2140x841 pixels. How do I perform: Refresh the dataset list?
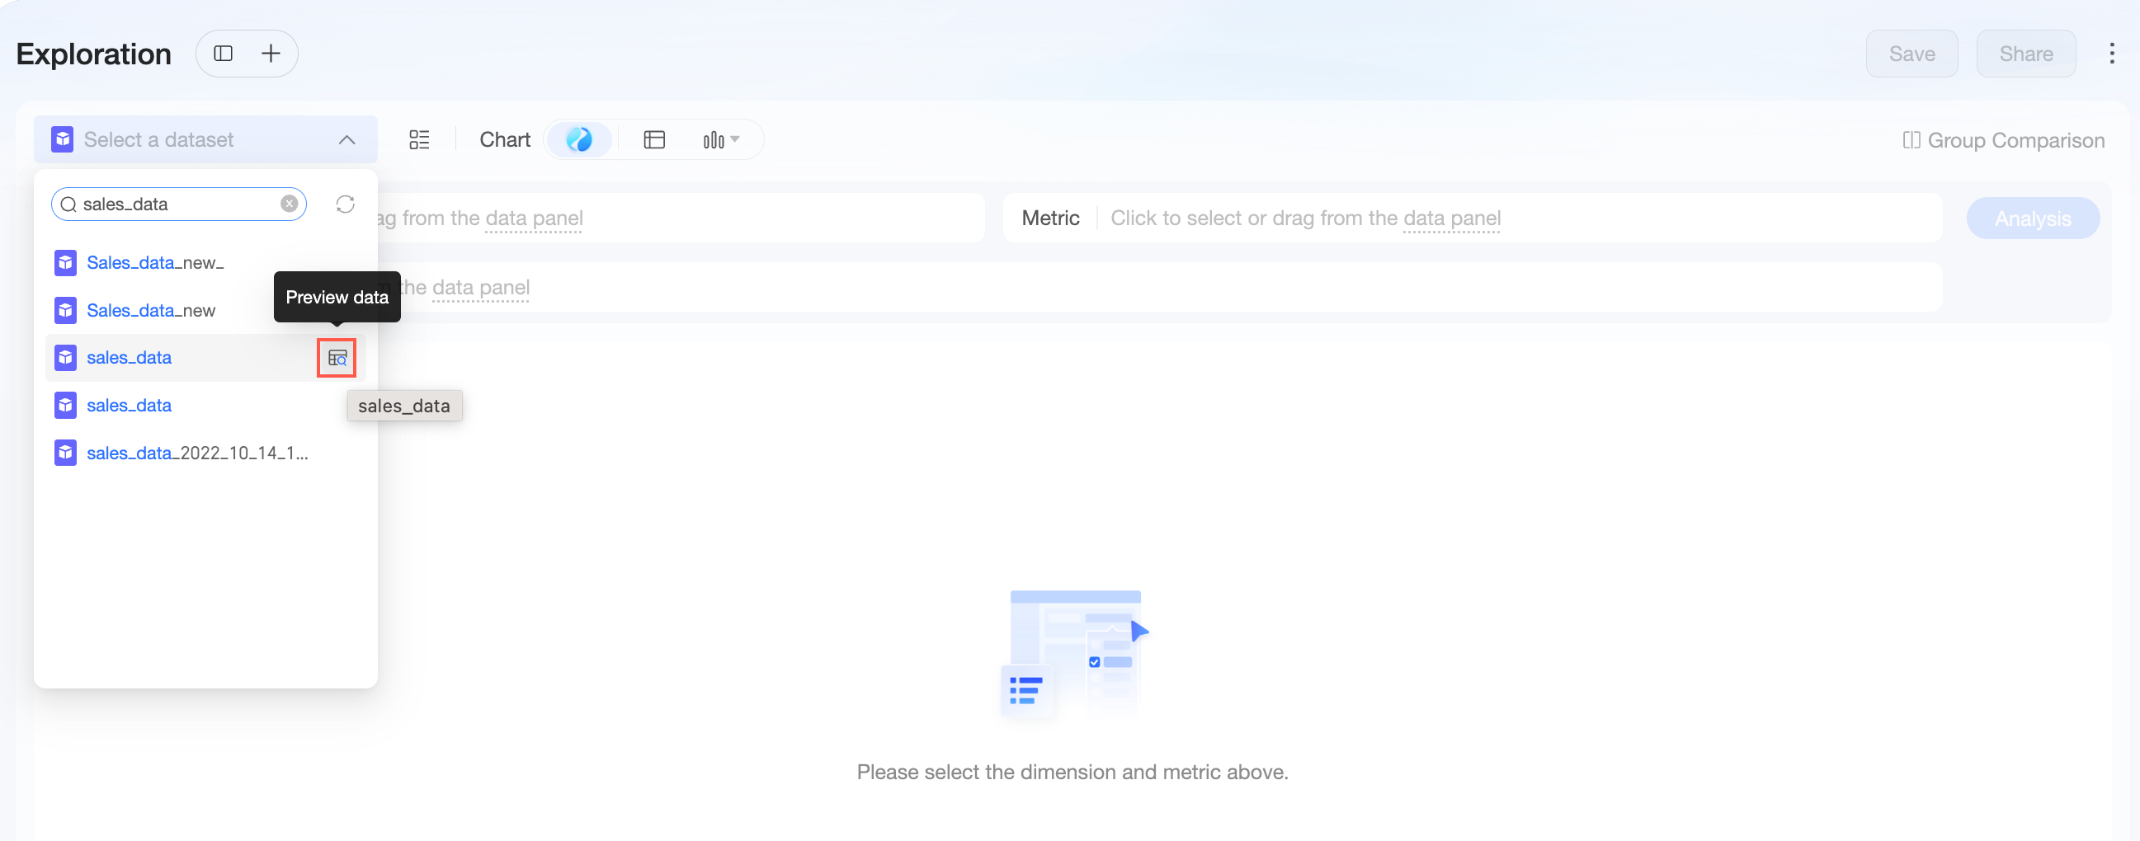pos(345,204)
